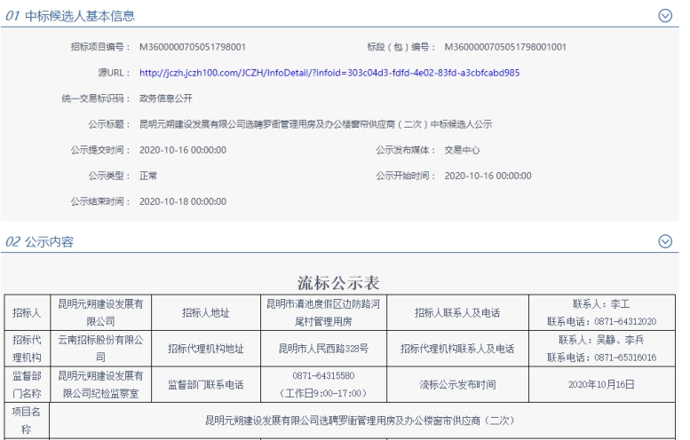
Task: Click the 流标公示表 table title
Action: click(x=338, y=283)
